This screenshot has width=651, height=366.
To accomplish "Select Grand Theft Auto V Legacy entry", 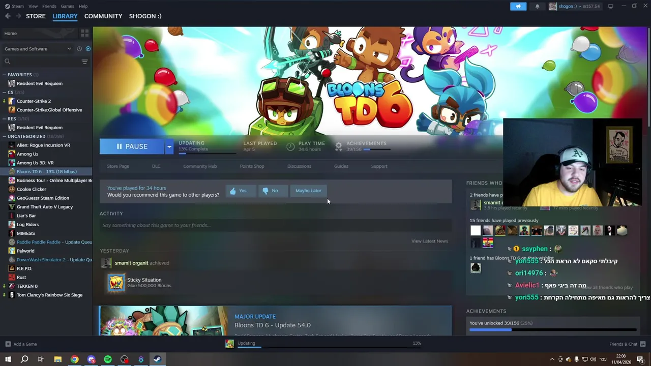I will 45,207.
